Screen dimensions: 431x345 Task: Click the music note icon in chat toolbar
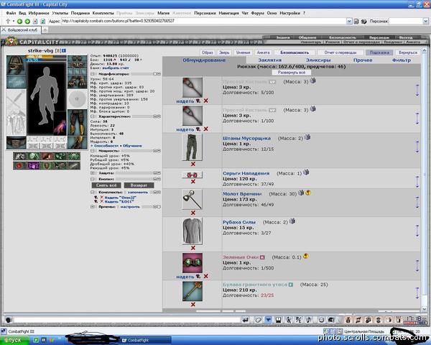click(309, 320)
